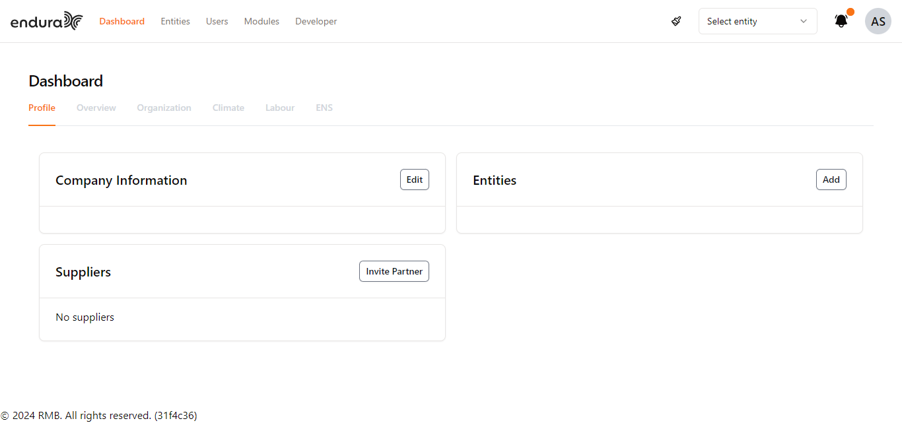
Task: Open the paintbrush theme icon
Action: (x=676, y=21)
